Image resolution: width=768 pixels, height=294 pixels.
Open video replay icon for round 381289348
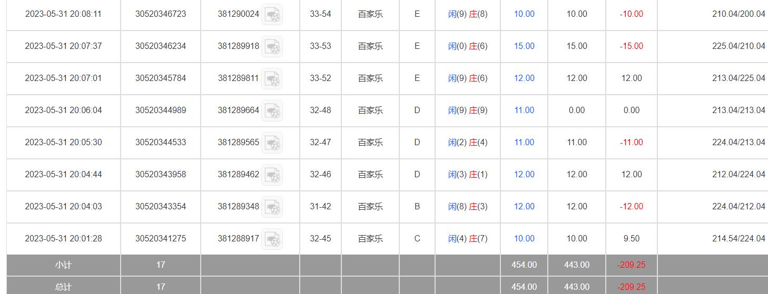point(272,207)
